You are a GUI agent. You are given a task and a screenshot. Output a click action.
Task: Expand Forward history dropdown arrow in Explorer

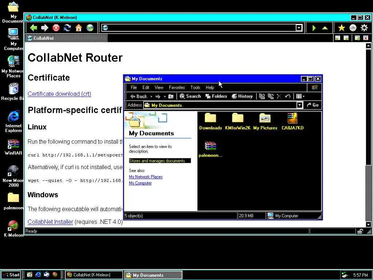[x=164, y=97]
